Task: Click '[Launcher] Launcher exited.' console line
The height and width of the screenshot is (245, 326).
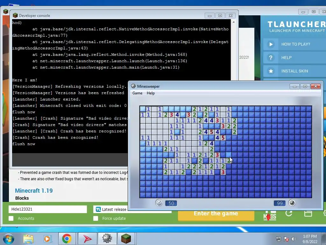Action: (x=46, y=99)
